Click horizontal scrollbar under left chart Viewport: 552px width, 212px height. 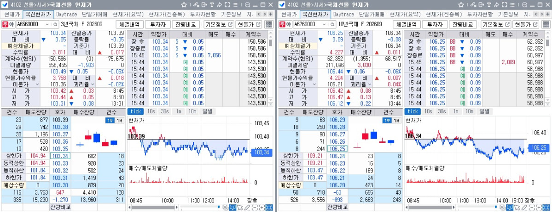click(153, 207)
